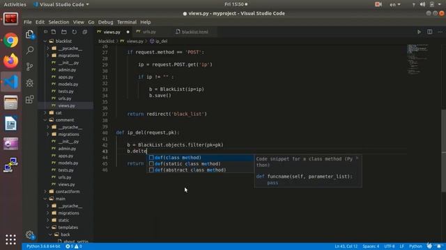Click Activities in the top bar
The image size is (446, 250).
coord(15,4)
